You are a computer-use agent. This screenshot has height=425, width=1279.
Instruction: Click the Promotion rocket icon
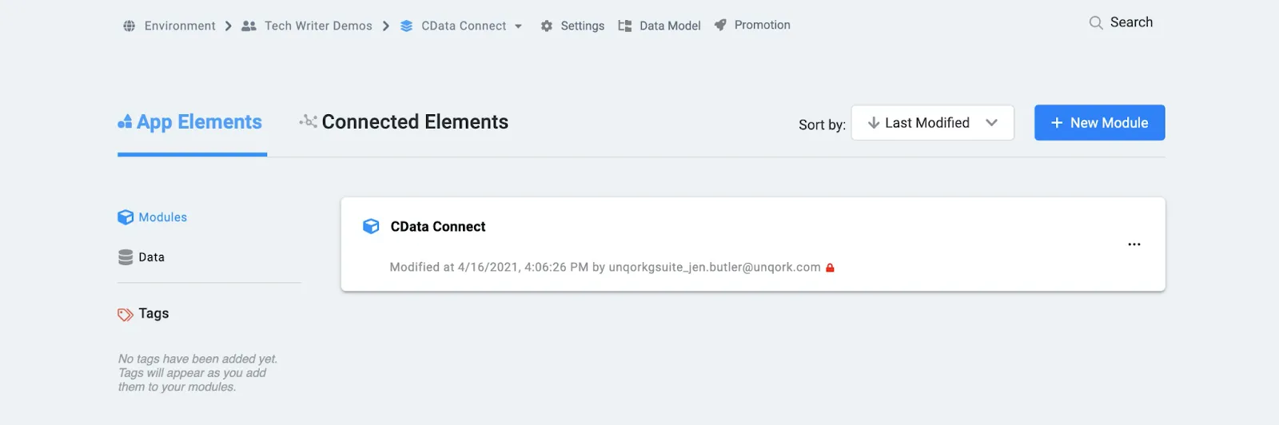[x=720, y=25]
